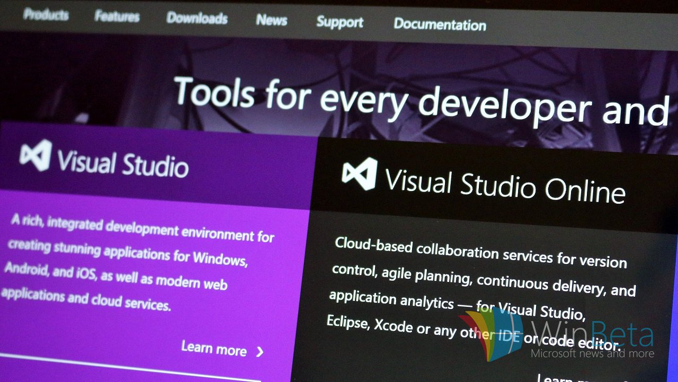This screenshot has width=678, height=382.
Task: Click the Visual Studio Online title text
Action: [505, 185]
